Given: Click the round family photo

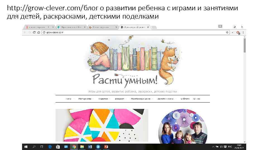Looking at the screenshot, I should coord(183,126).
